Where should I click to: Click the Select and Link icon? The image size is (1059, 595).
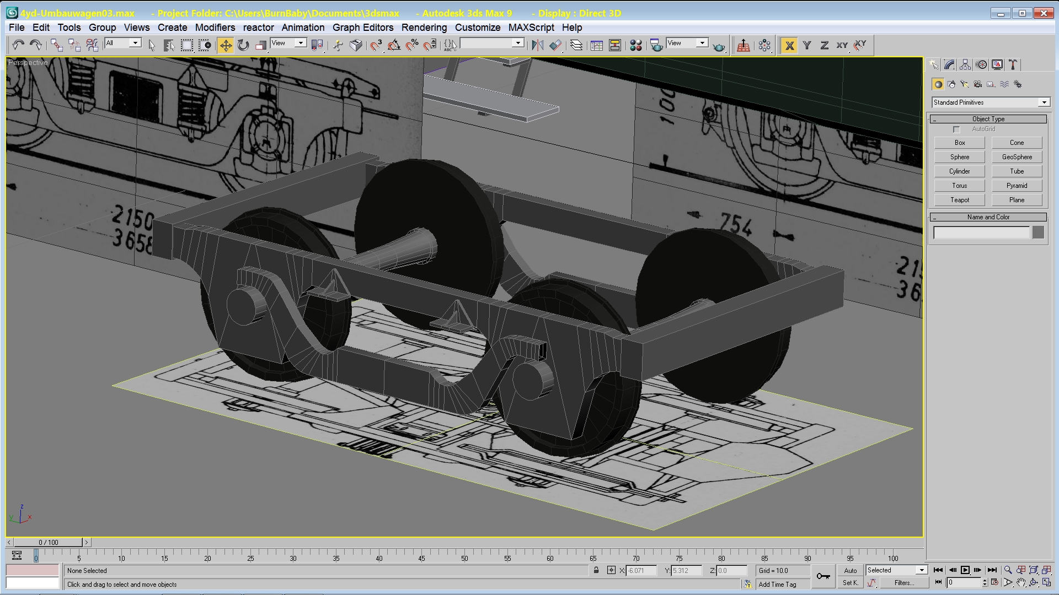pyautogui.click(x=56, y=45)
